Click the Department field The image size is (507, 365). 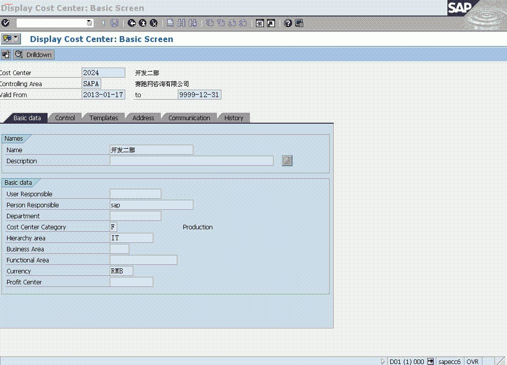pos(135,216)
